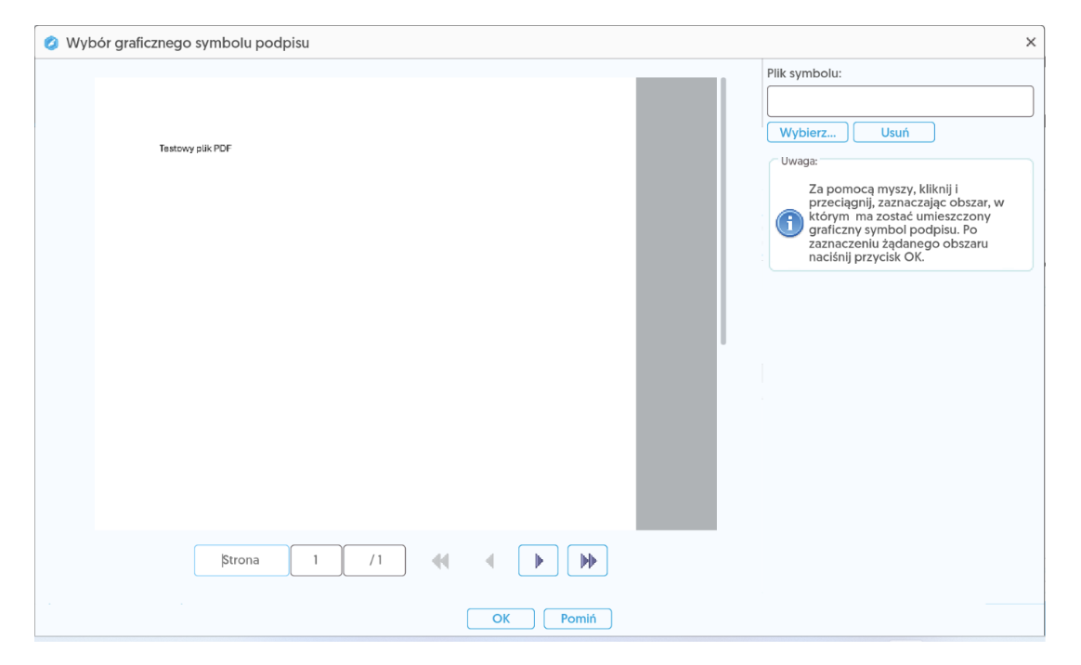Click the blue info icon in Uwaga

[788, 224]
